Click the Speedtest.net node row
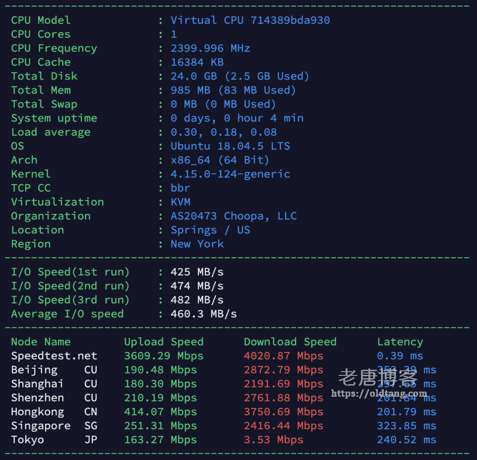 click(54, 356)
